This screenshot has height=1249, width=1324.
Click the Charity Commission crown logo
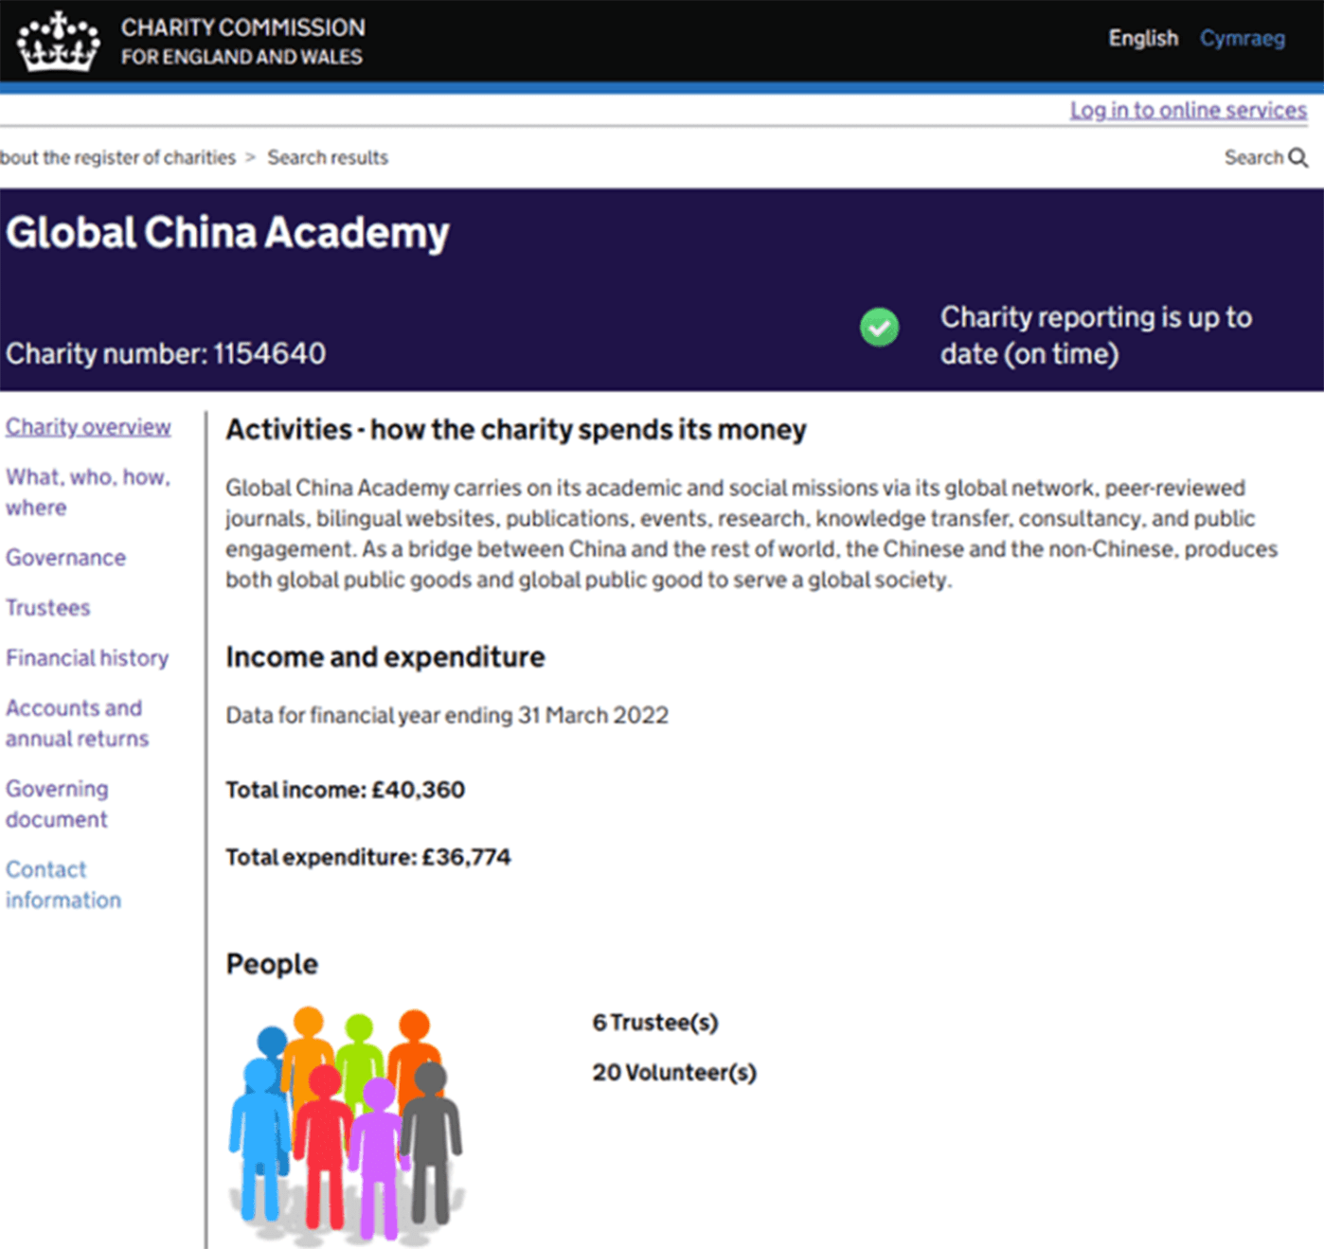(59, 42)
